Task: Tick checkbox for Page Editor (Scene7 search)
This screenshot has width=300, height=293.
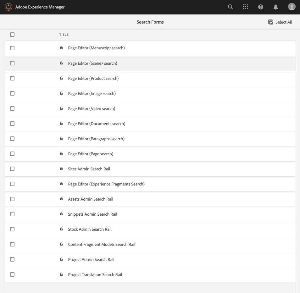Action: click(x=12, y=63)
